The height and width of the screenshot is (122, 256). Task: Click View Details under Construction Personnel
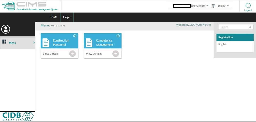(x=51, y=54)
